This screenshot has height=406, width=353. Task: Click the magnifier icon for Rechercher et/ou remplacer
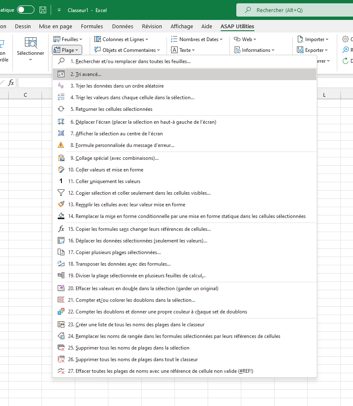(61, 61)
